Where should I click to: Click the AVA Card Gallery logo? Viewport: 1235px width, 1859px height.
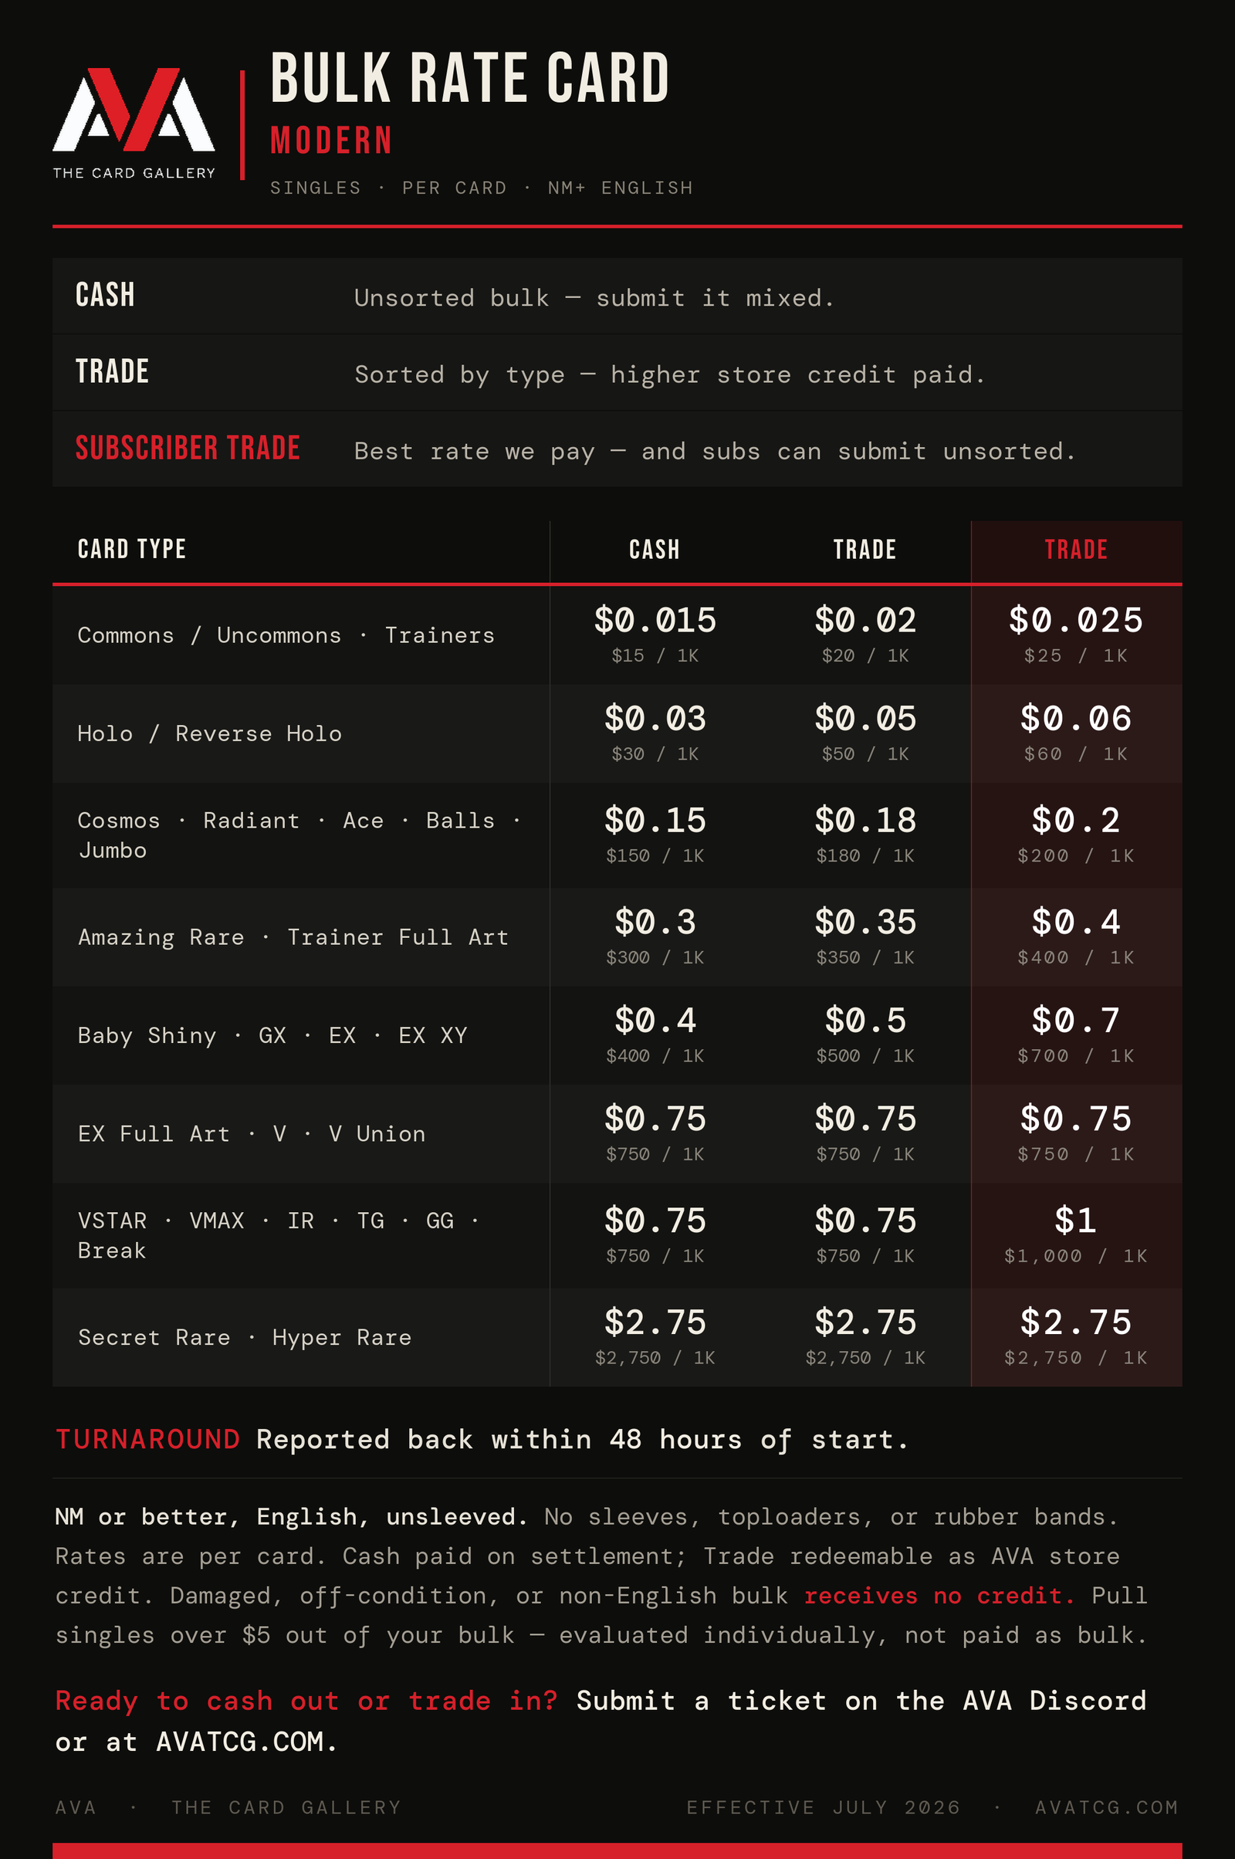tap(134, 124)
